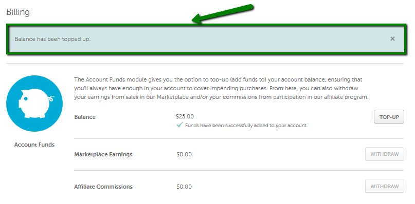
Task: Click the divider line below the notification banner
Action: tap(205, 64)
